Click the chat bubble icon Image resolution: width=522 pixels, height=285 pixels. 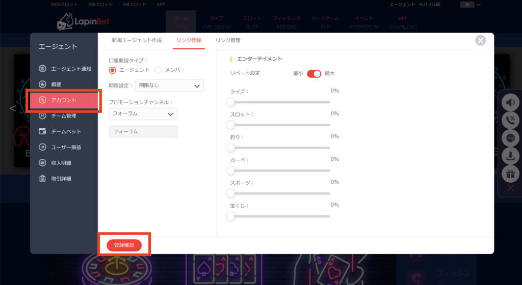pos(510,138)
